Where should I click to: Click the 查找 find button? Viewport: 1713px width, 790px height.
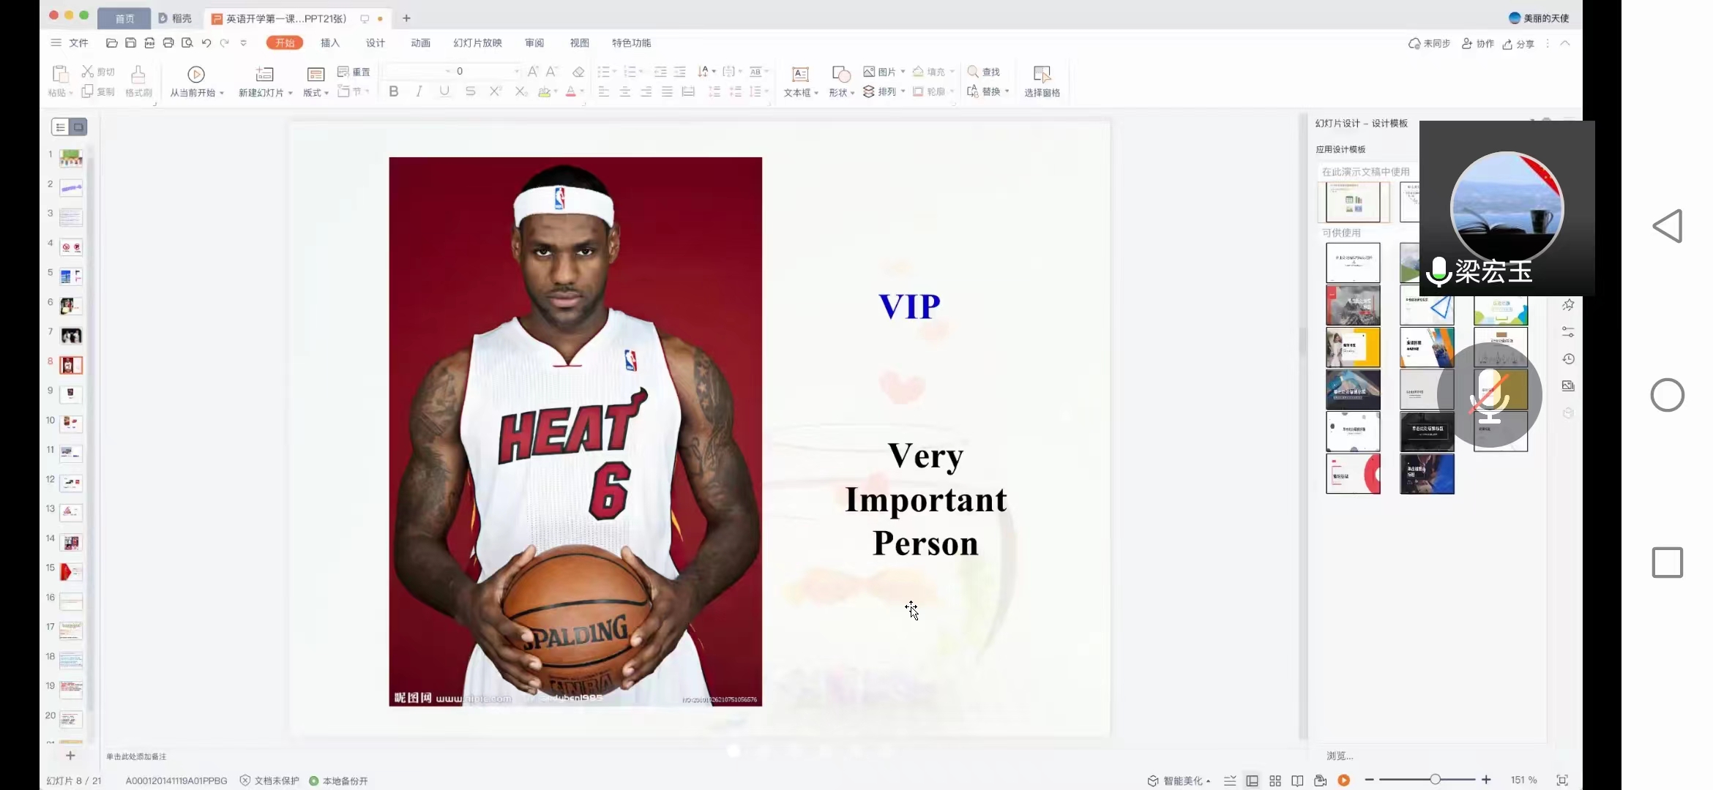(x=983, y=72)
